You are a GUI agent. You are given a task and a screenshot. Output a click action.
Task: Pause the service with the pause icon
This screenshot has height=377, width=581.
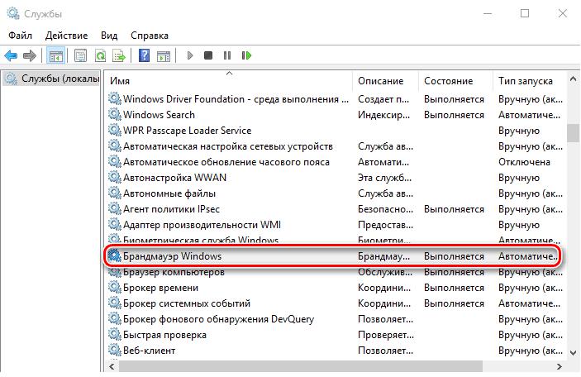[x=227, y=55]
